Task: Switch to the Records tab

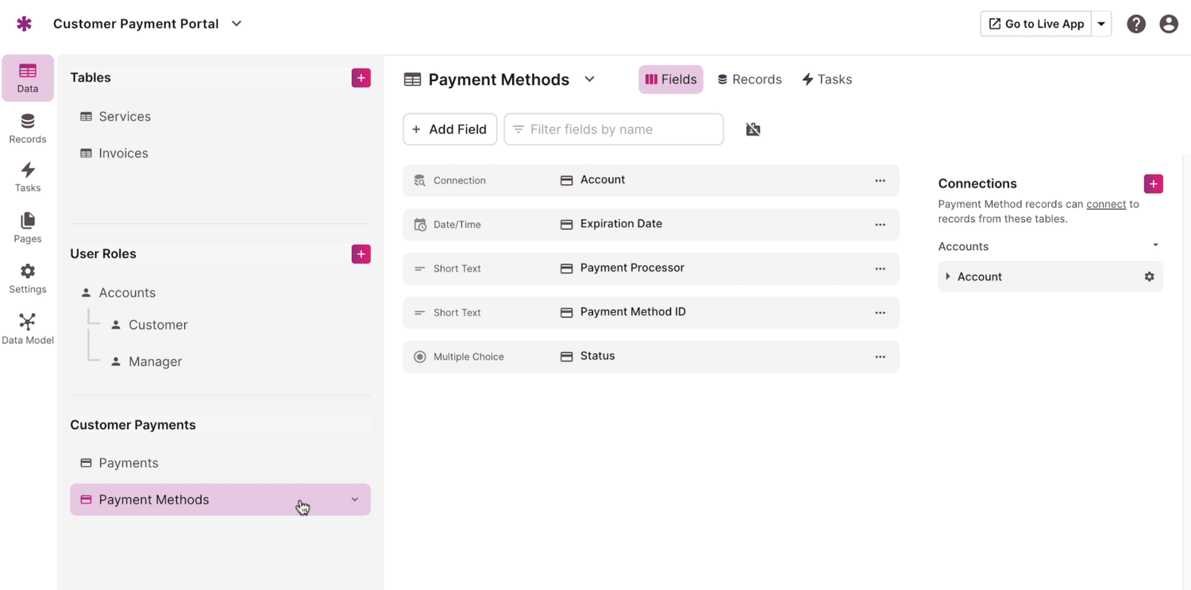Action: [x=750, y=79]
